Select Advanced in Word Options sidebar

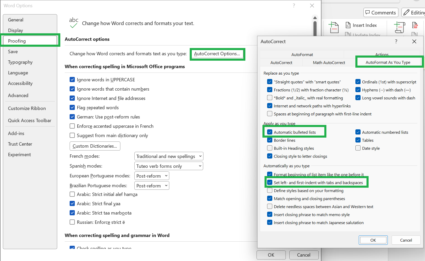click(18, 95)
